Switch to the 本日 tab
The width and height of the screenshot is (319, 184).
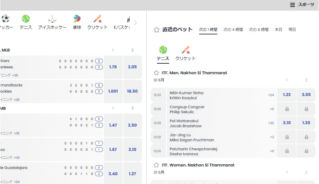tap(278, 30)
